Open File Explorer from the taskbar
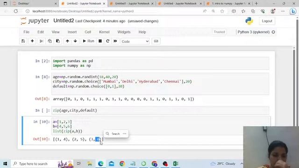The width and height of the screenshot is (299, 168). 90,164
